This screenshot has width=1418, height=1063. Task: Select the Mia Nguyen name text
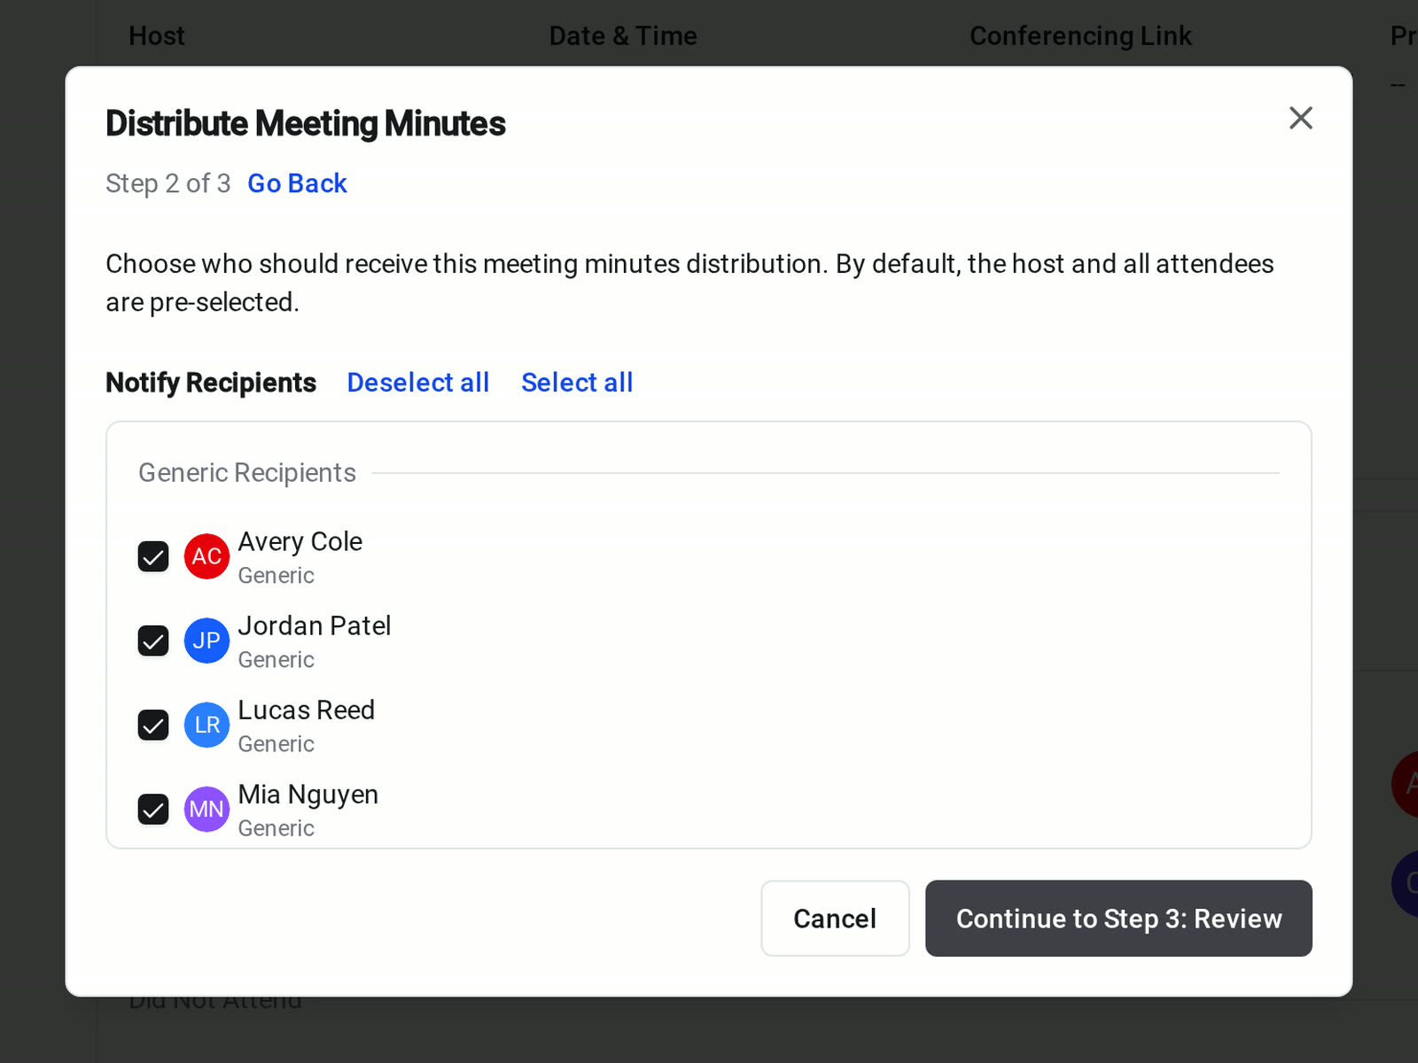tap(308, 795)
